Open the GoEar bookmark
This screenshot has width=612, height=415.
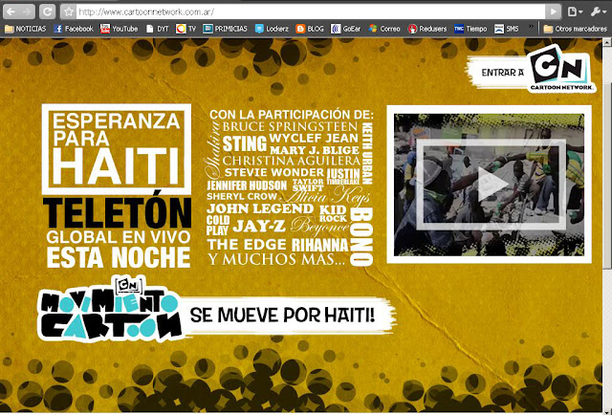[350, 30]
